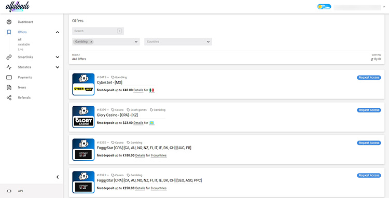Toggle the day/night theme switch
This screenshot has height=198, width=389.
pyautogui.click(x=324, y=7)
